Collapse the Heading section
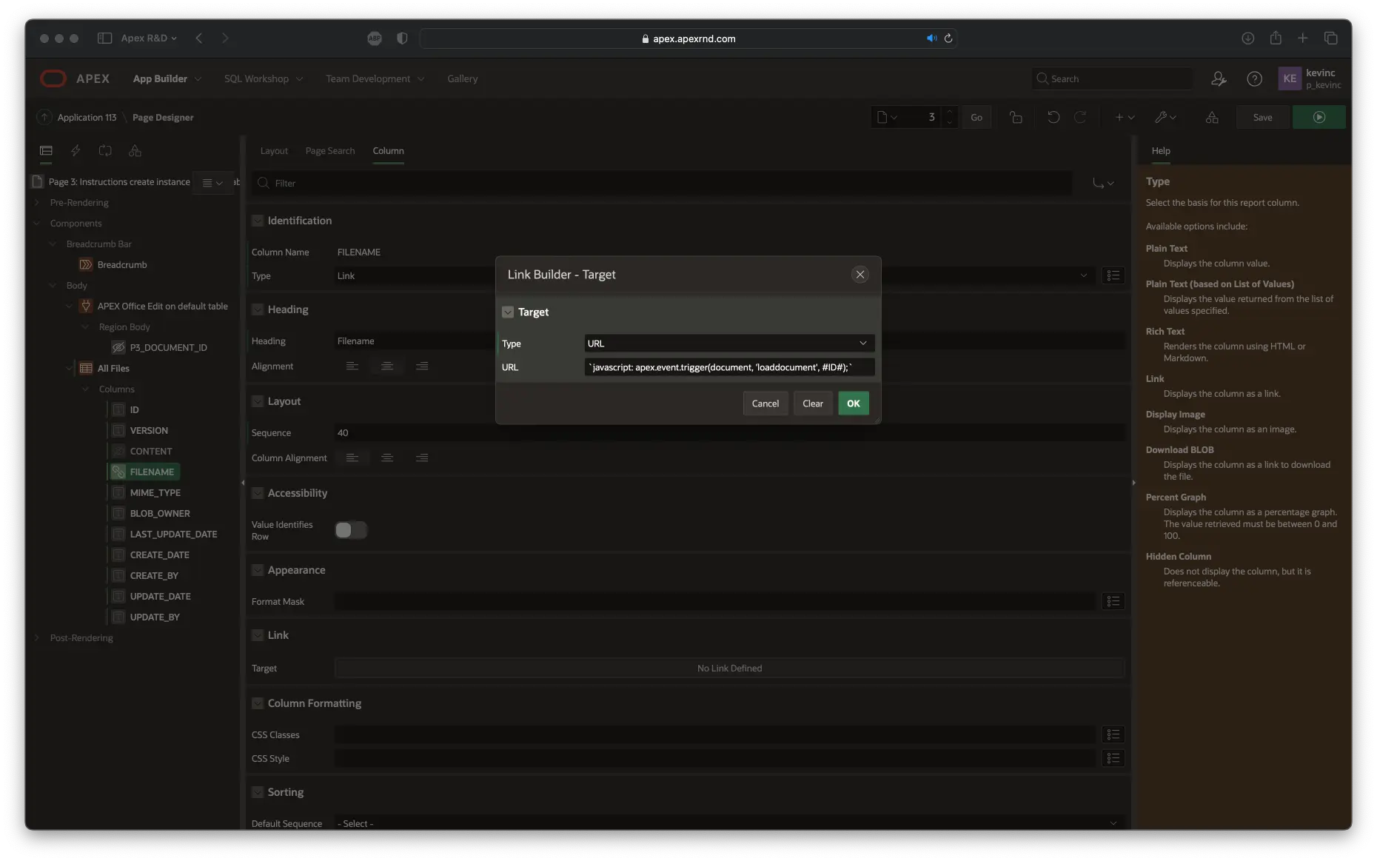This screenshot has width=1377, height=861. (258, 309)
